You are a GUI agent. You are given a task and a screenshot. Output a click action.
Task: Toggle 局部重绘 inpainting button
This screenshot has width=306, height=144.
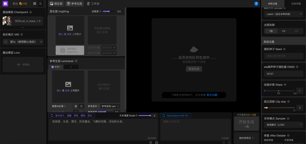pos(70,50)
